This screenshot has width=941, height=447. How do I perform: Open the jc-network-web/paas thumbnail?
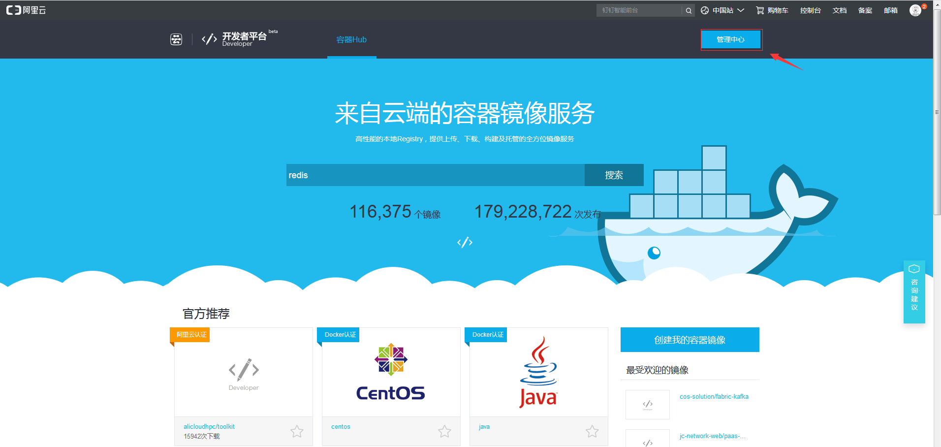(648, 439)
